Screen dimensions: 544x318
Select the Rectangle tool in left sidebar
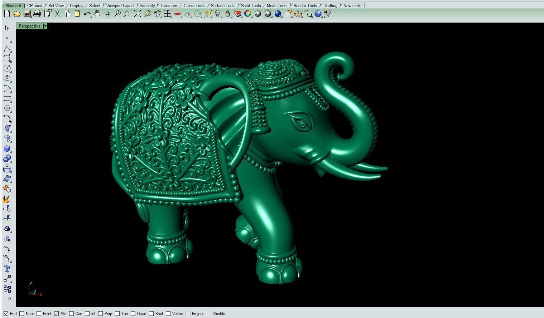pos(7,98)
